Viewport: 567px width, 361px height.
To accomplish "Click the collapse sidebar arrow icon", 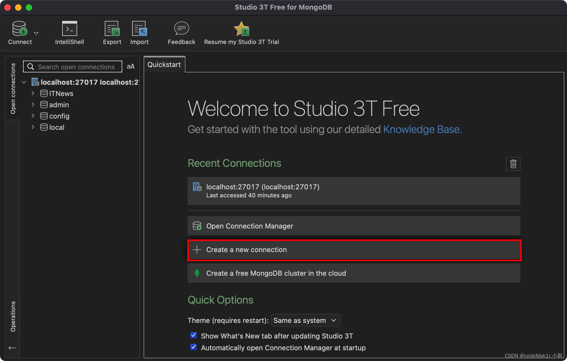I will (x=12, y=348).
